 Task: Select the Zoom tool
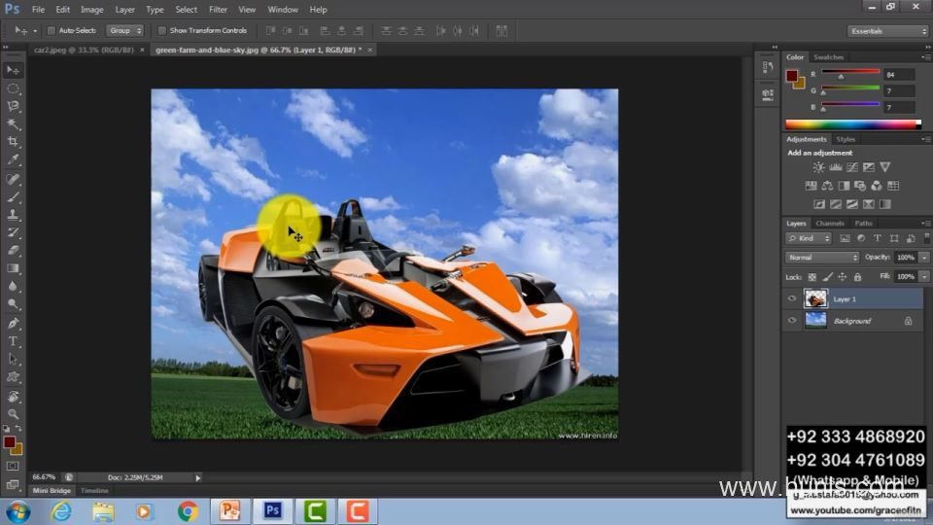coord(13,414)
